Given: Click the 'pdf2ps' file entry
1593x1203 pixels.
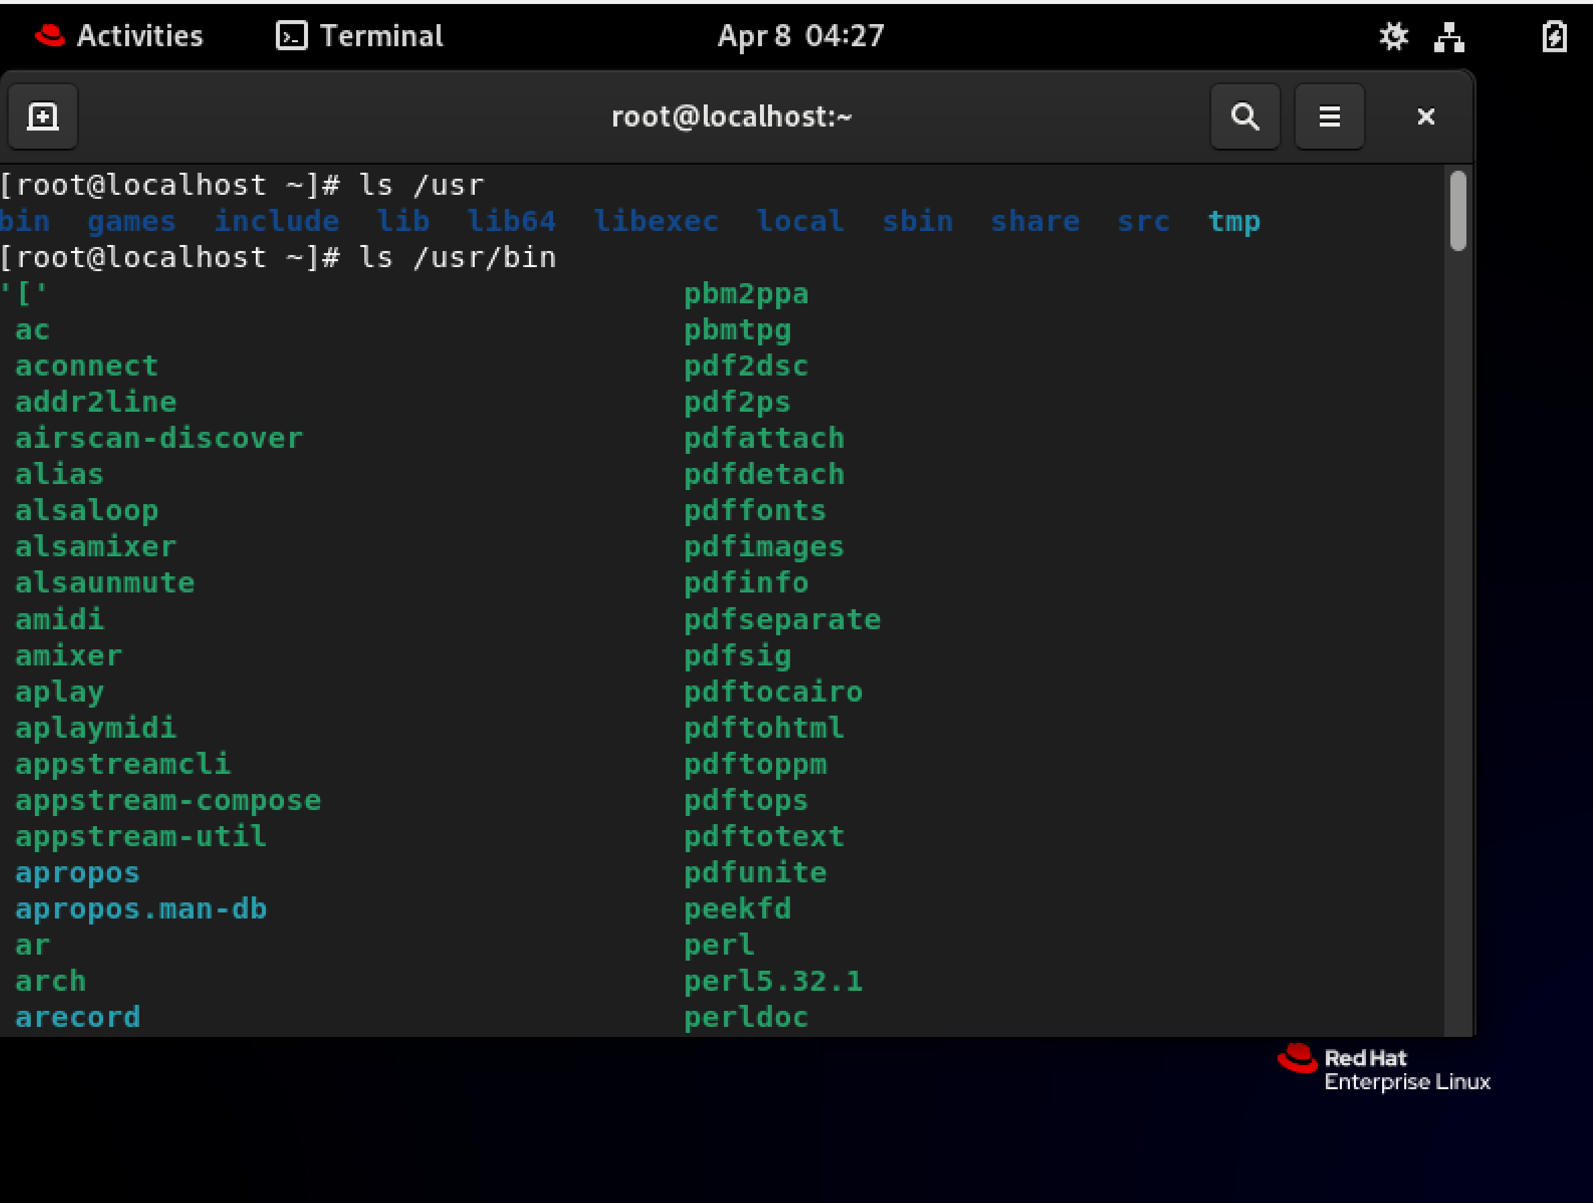Looking at the screenshot, I should pos(738,402).
